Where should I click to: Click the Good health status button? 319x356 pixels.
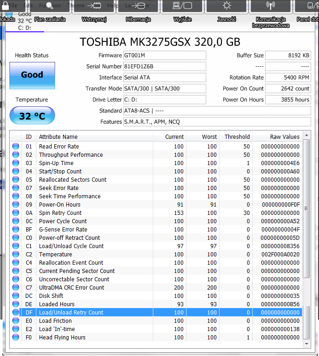pos(32,75)
